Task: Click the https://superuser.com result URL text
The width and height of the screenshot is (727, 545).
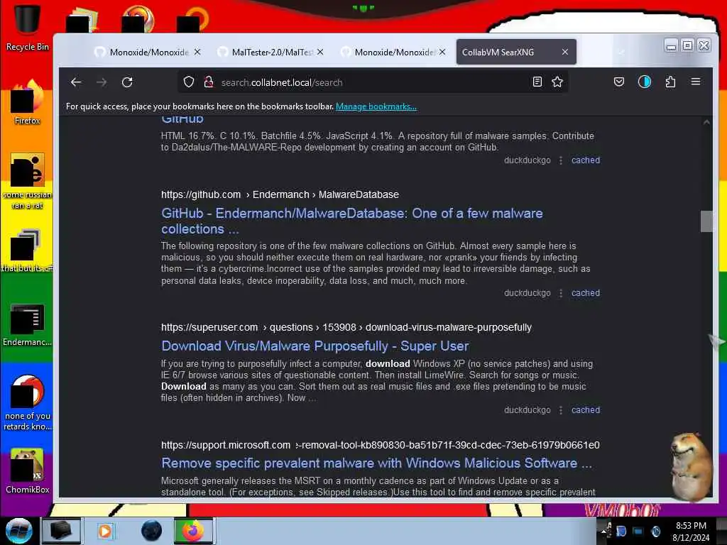Action: (346, 328)
